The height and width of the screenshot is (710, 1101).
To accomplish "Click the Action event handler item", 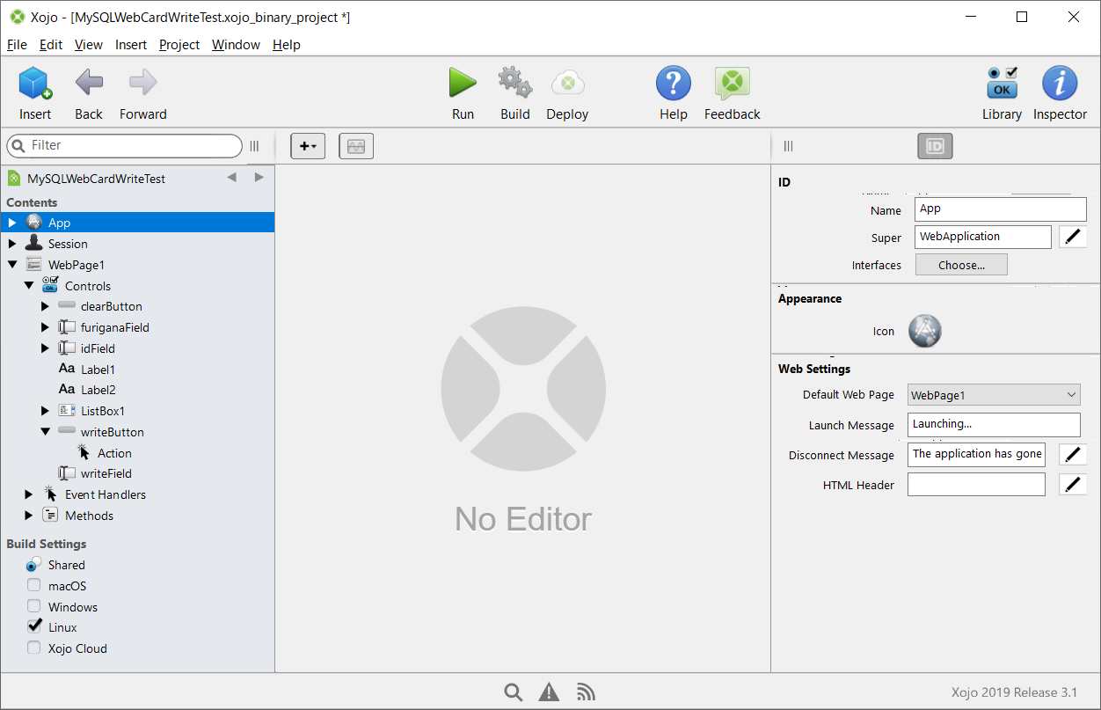I will click(x=114, y=453).
